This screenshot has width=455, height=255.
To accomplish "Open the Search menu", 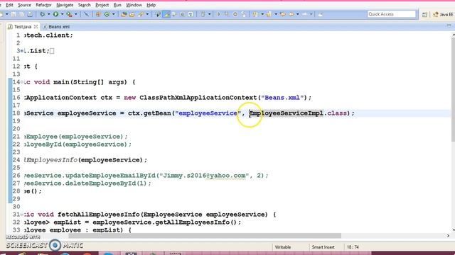I will (84, 5).
